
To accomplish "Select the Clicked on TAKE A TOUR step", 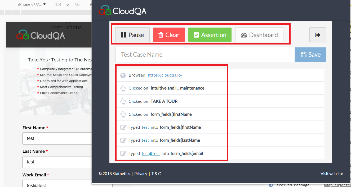I will [x=221, y=101].
